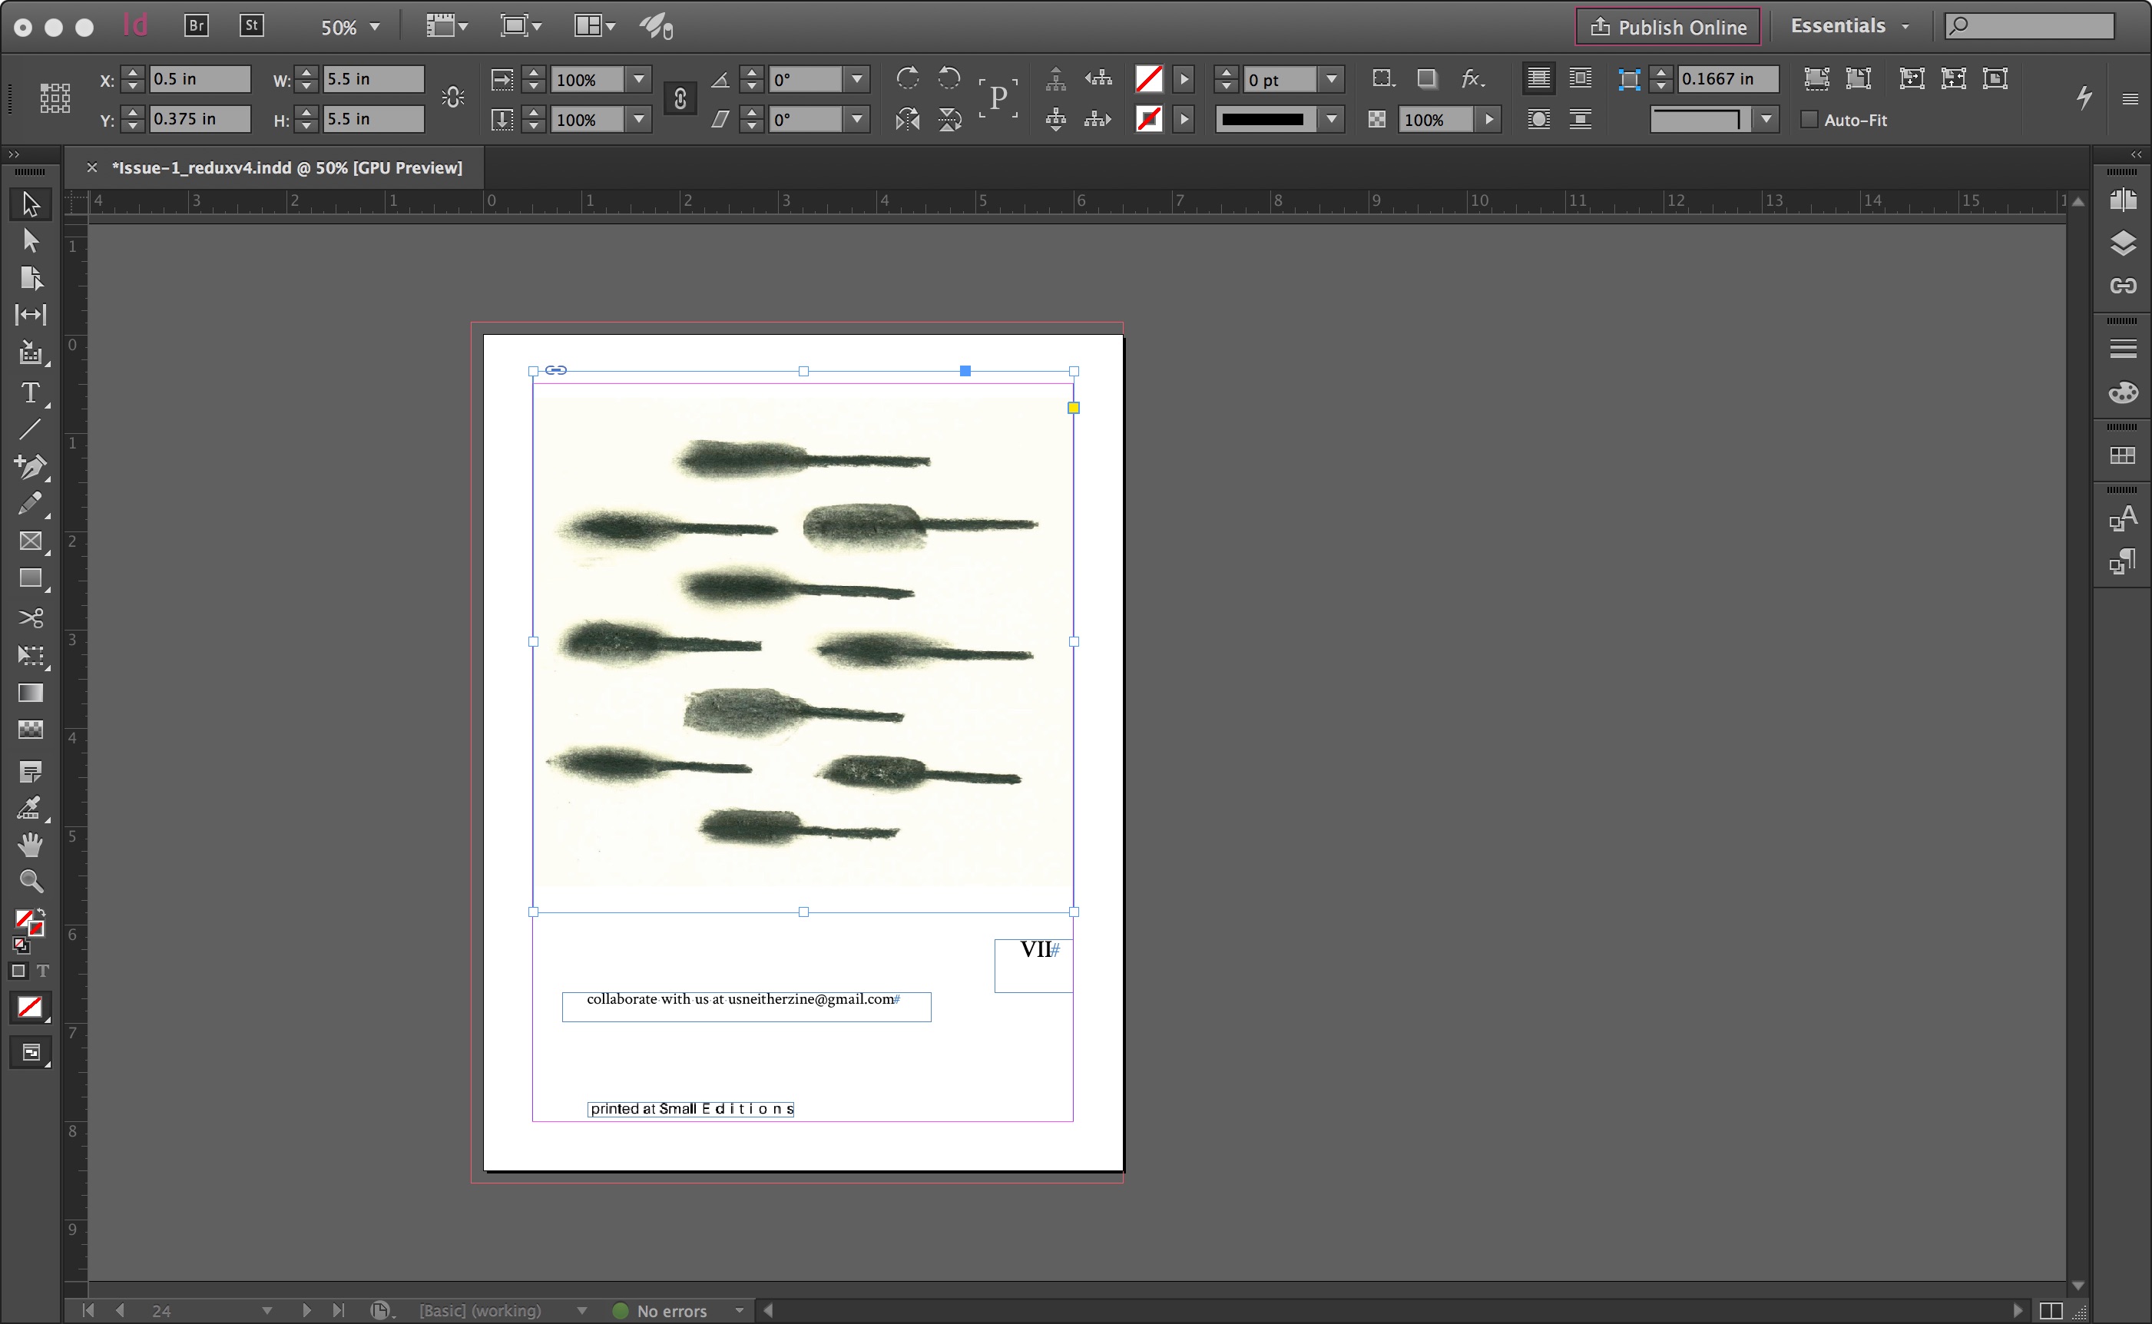The height and width of the screenshot is (1324, 2152).
Task: Open the stroke weight 0 pt dropdown
Action: [x=1332, y=80]
